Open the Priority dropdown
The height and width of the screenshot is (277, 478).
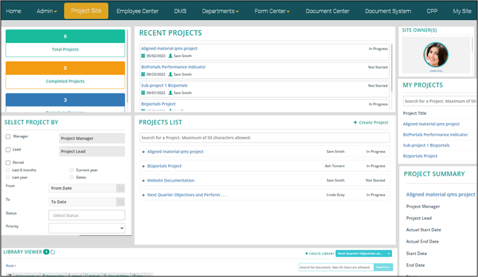pos(87,228)
